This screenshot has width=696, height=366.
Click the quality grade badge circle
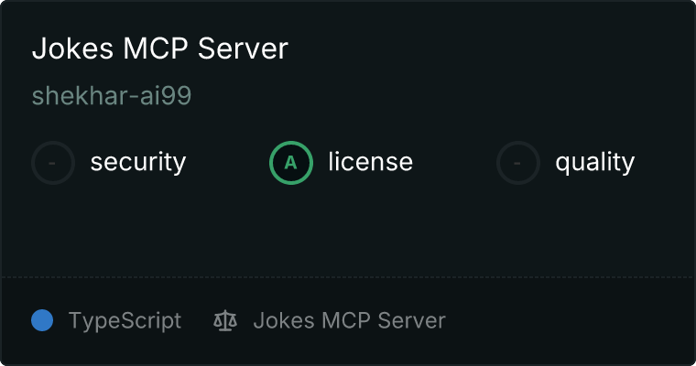pyautogui.click(x=518, y=163)
